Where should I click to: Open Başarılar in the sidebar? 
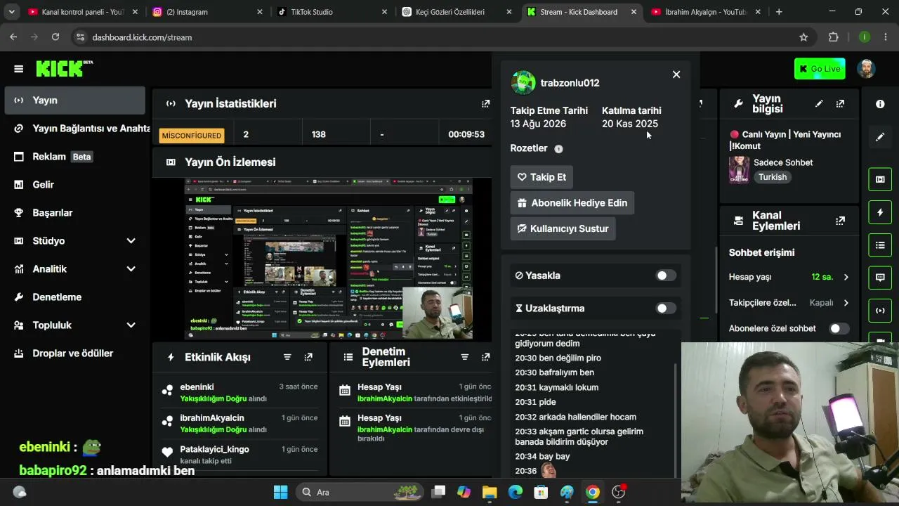click(74, 213)
